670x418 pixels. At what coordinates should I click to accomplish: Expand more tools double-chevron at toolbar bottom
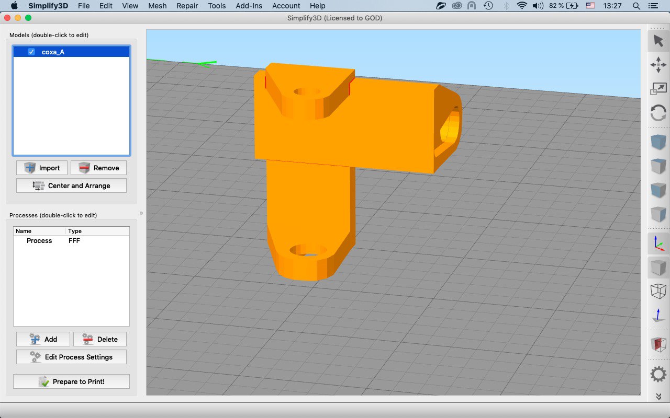[658, 397]
